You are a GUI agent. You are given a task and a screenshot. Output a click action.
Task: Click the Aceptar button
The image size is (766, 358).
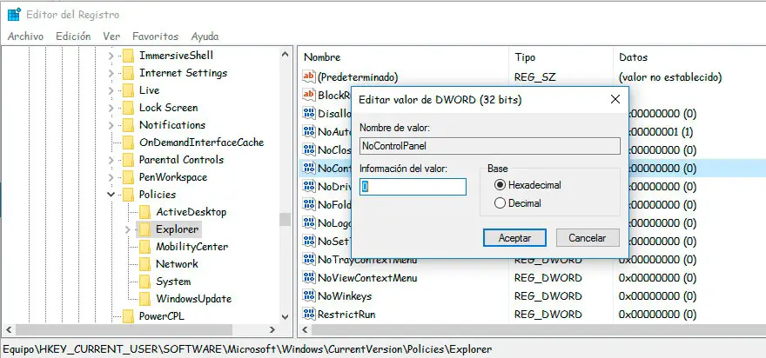[x=514, y=237]
